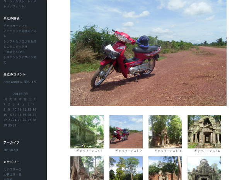232x180 pixels.
Task: Select the ギャラリーテスト3 temple tree thumbnail
Action: tap(165, 132)
